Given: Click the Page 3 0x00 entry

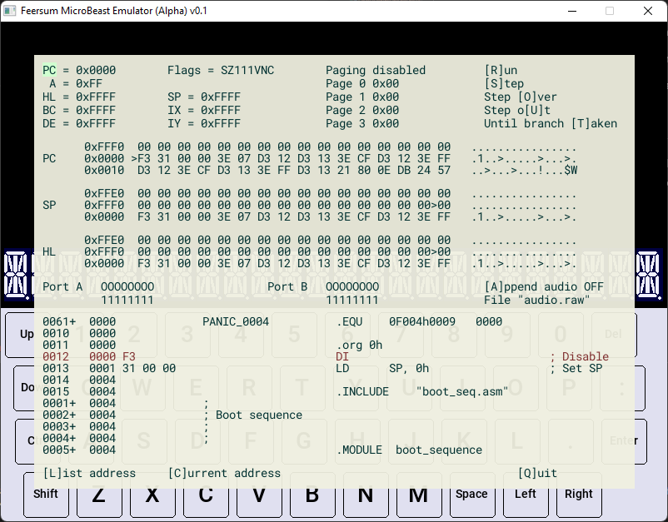Looking at the screenshot, I should coord(362,123).
